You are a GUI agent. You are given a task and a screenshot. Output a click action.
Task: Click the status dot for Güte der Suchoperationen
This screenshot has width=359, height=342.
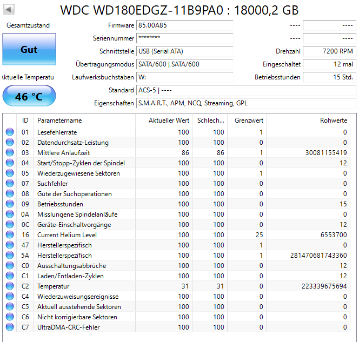10,194
